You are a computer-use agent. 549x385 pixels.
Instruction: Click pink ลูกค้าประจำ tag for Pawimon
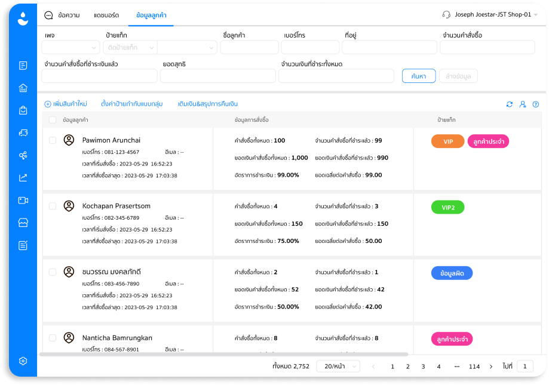coord(489,141)
